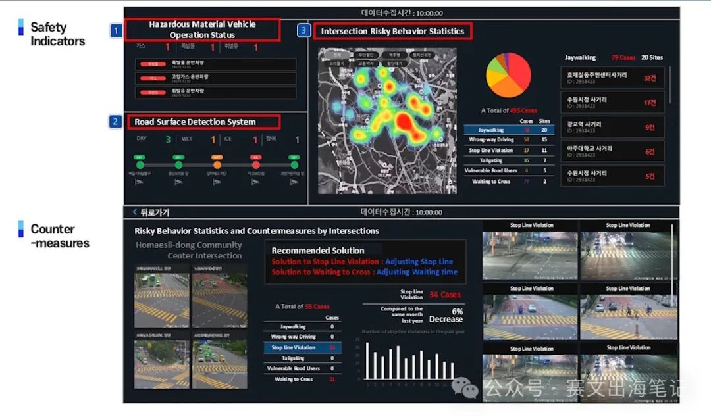711x417 pixels.
Task: Open the 광교역 사거리 intersection card (9건)
Action: click(612, 127)
